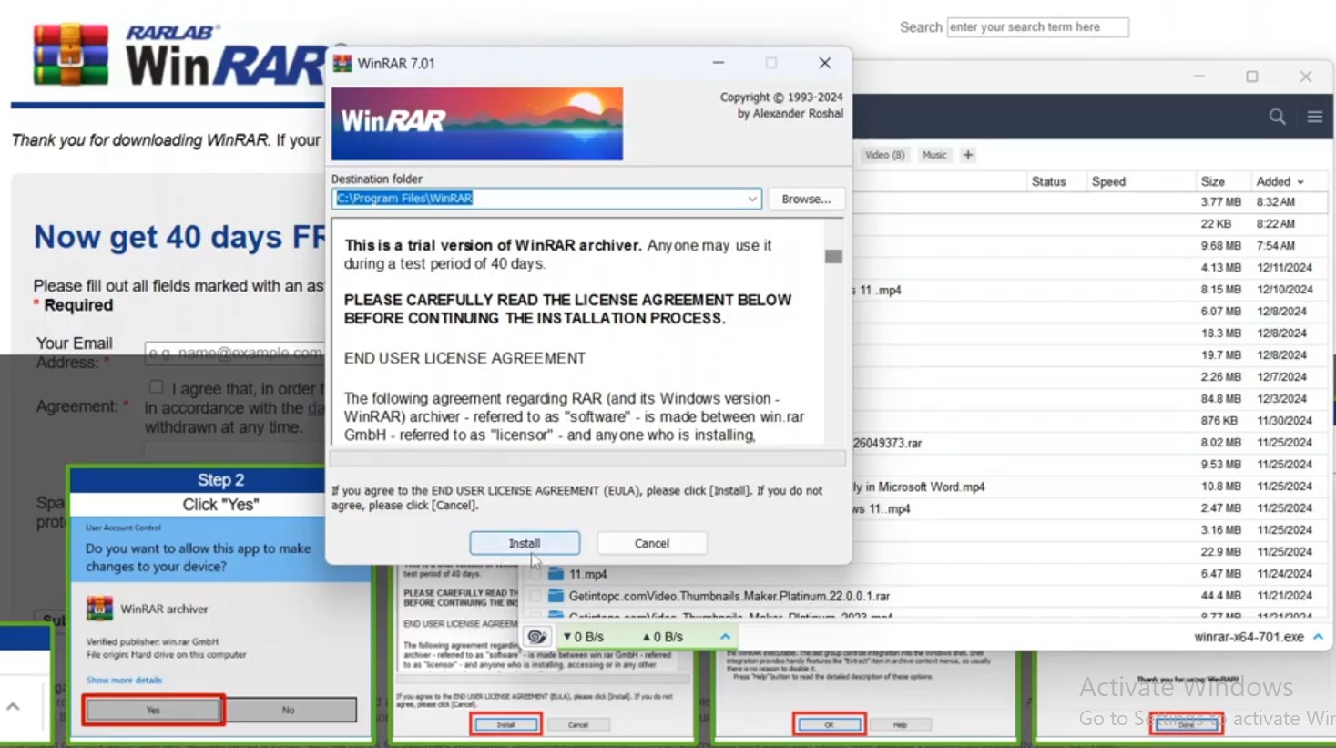Screen dimensions: 1336x748
Task: Click the Help button in step thumbnail
Action: (900, 724)
